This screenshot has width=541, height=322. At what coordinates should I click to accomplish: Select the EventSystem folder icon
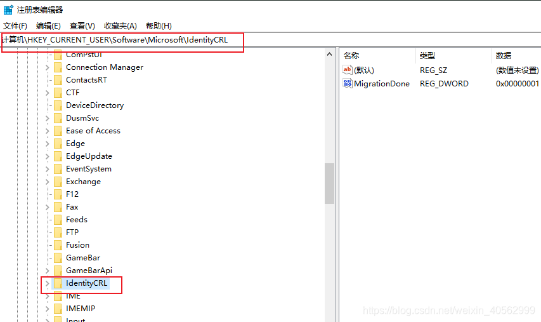58,169
